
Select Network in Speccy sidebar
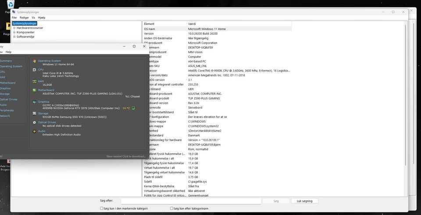(5, 116)
